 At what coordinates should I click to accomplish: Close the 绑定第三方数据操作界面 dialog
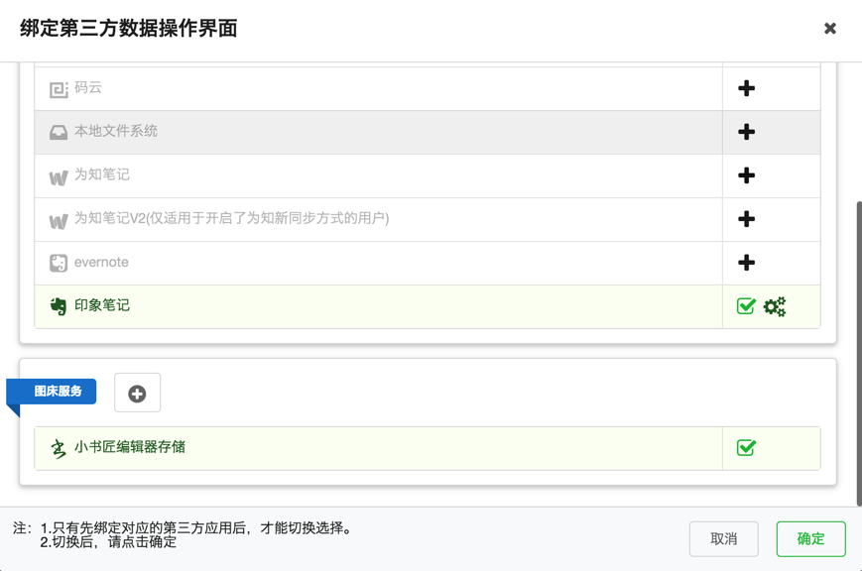pos(830,29)
